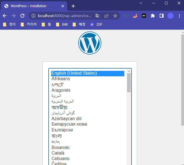This screenshot has width=184, height=165.
Task: Open the Extensions puzzle menu
Action: coord(153,16)
